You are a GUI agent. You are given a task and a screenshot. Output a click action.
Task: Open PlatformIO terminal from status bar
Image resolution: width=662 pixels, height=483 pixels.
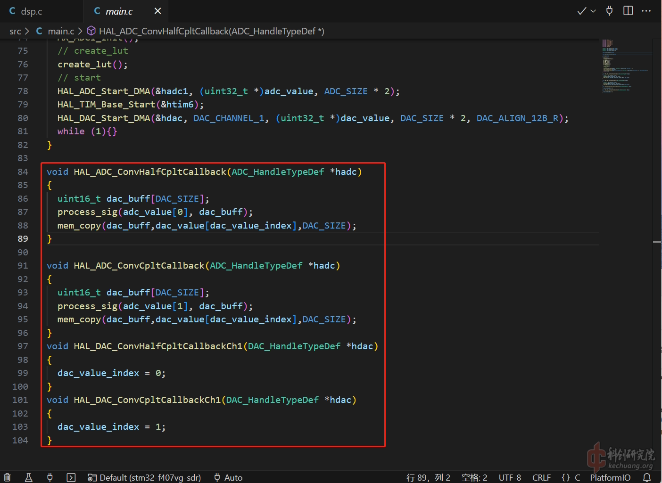coord(71,477)
